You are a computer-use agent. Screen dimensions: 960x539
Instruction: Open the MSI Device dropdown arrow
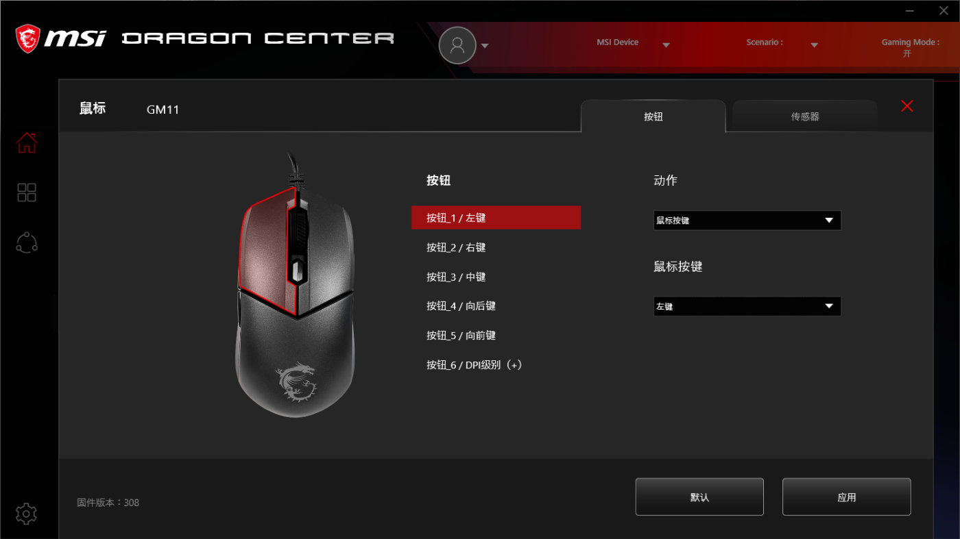[666, 45]
